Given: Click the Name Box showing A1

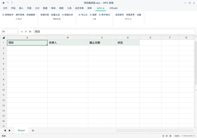Looking at the screenshot, I should coord(10,31).
